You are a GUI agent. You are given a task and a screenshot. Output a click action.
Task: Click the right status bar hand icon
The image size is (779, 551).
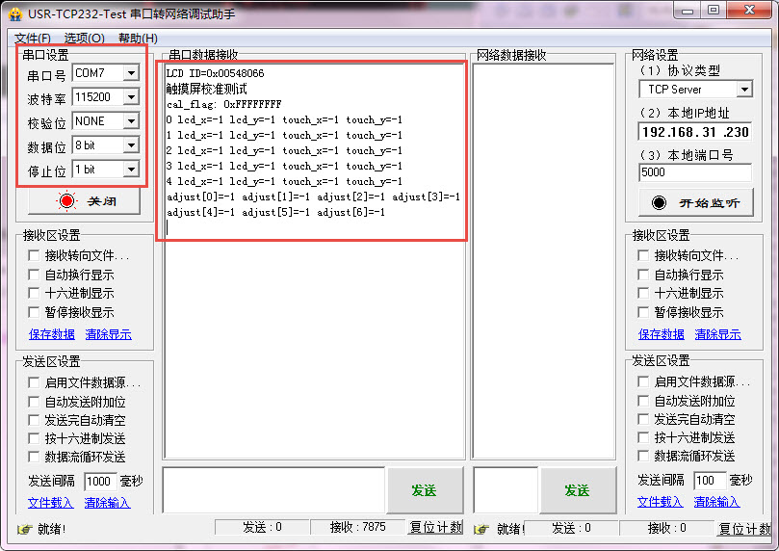(x=480, y=529)
